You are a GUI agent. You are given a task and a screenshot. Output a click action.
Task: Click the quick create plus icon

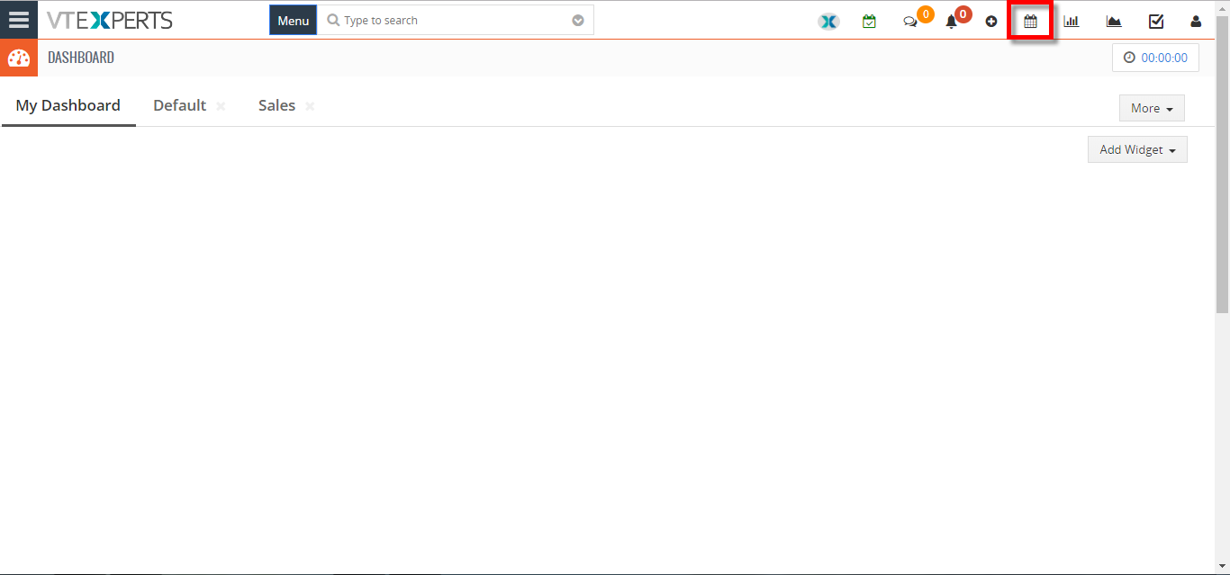991,22
